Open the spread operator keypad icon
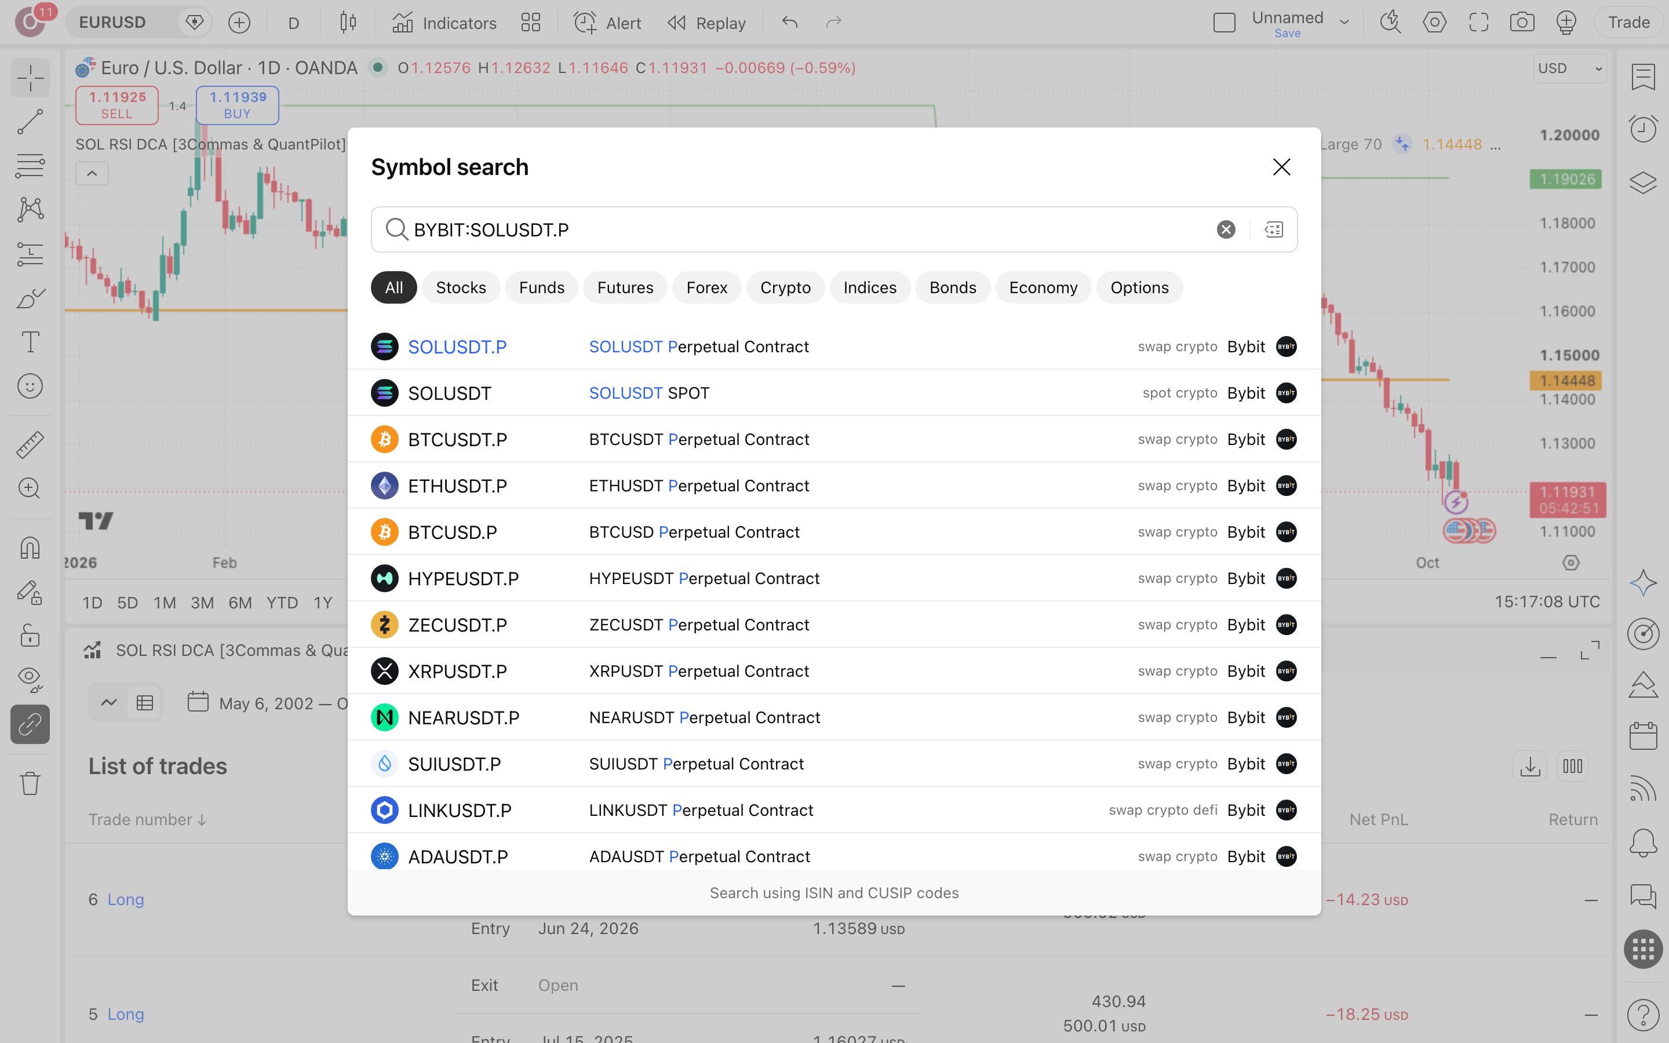1669x1043 pixels. [1274, 229]
